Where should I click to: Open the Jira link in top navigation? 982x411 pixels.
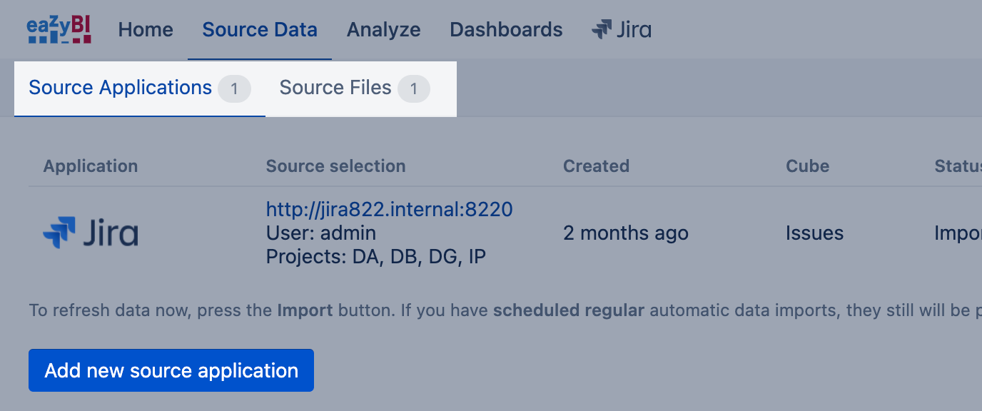point(621,30)
